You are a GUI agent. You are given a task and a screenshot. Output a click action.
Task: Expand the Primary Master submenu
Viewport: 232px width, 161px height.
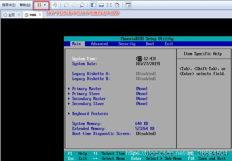[x=87, y=89]
